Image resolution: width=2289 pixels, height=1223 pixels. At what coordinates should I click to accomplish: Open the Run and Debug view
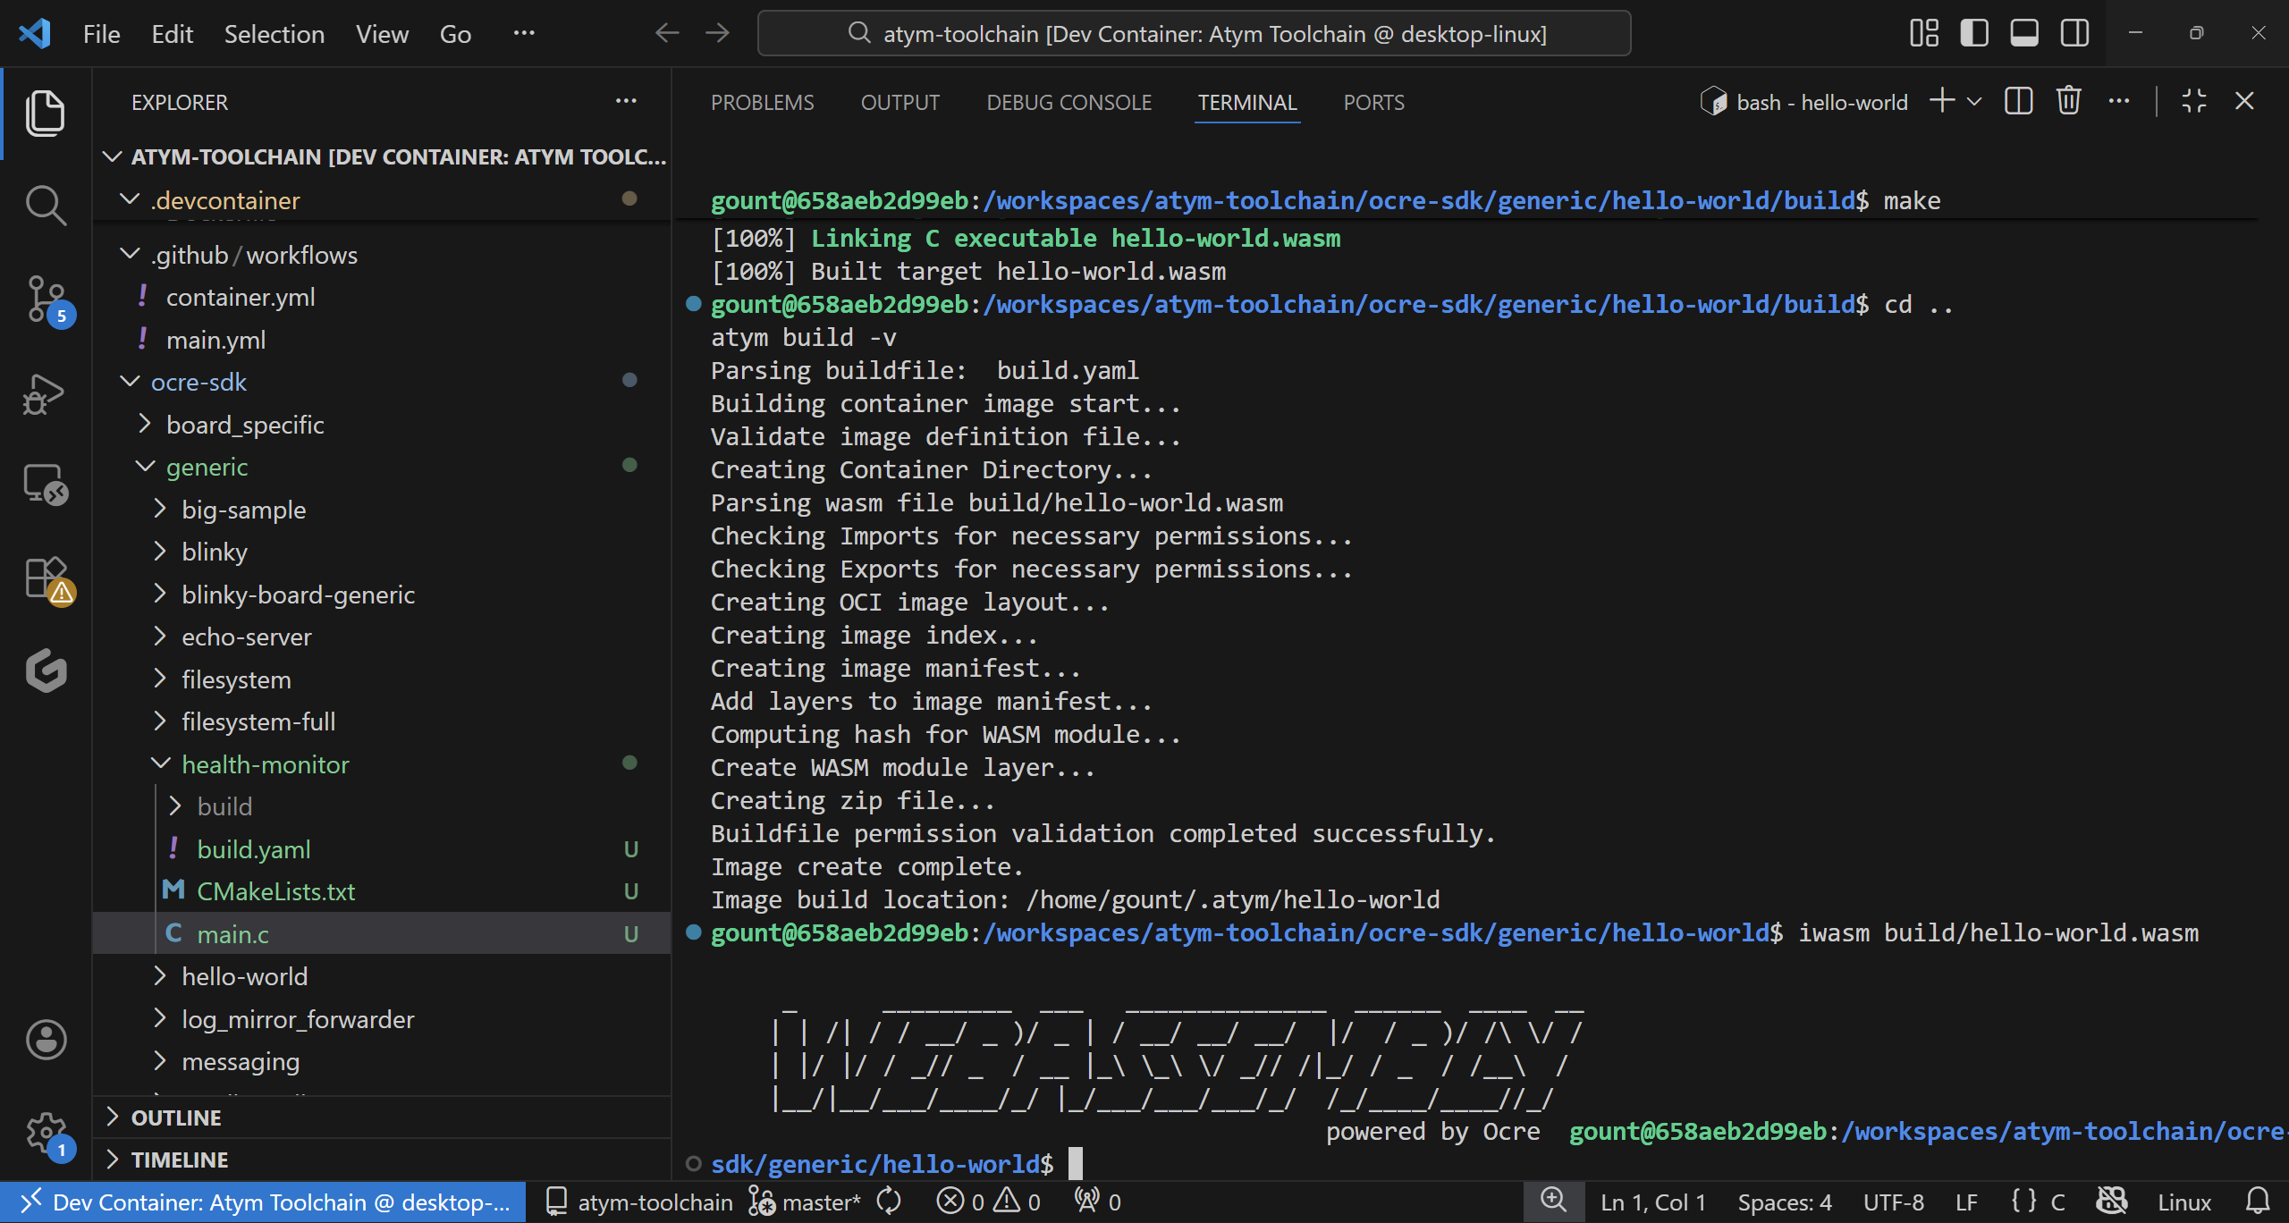45,393
